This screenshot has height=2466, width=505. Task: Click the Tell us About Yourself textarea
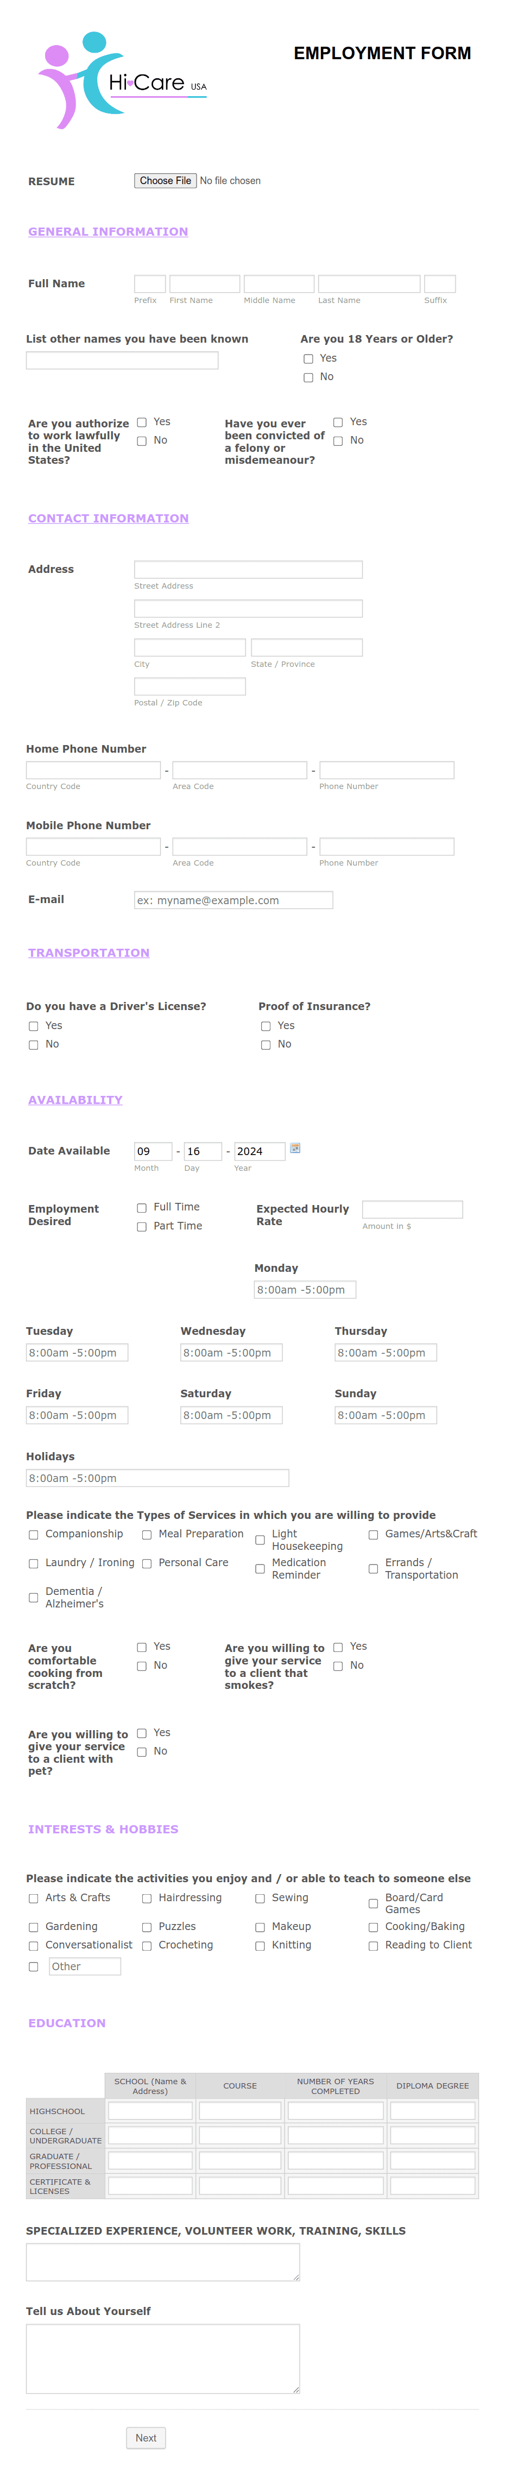pos(162,2359)
